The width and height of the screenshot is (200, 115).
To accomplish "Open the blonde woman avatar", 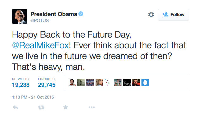I will click(x=99, y=82).
